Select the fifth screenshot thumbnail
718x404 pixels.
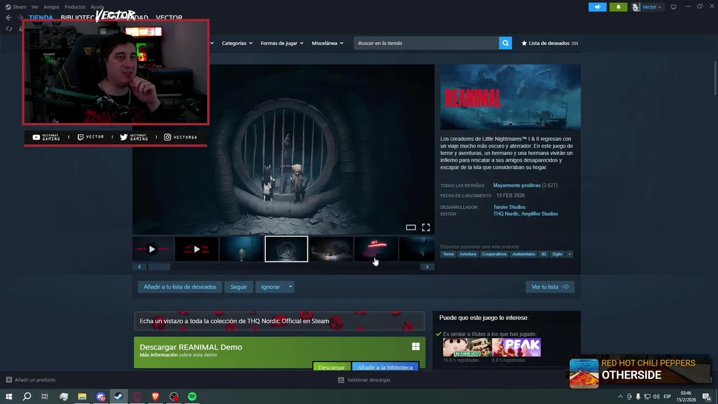(331, 249)
